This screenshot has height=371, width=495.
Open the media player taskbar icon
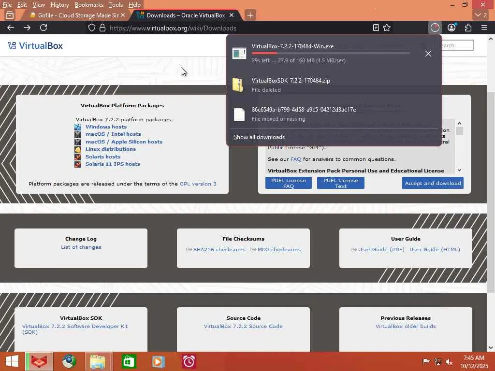coord(158,361)
